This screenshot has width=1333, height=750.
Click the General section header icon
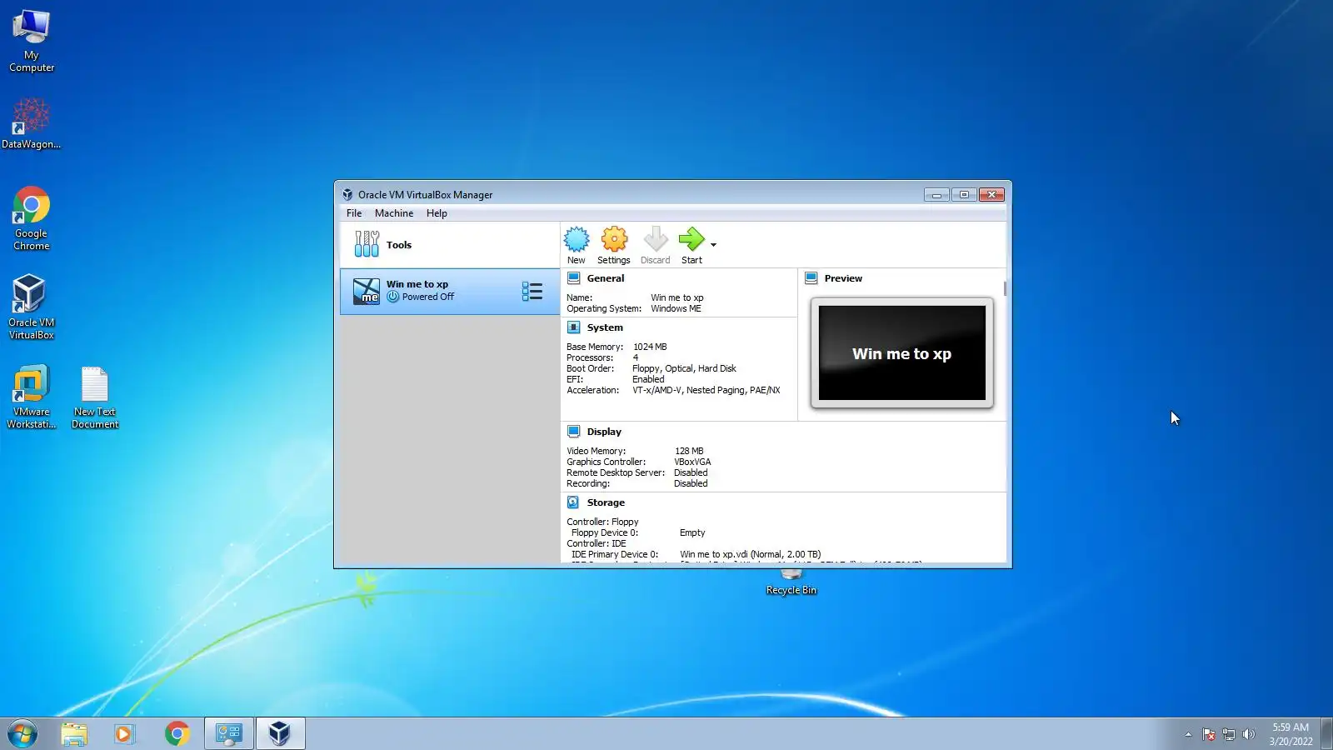pos(574,278)
